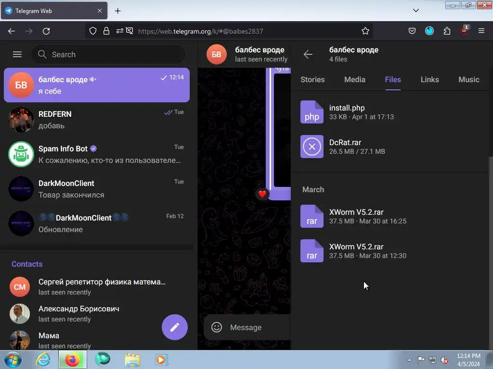Click the March section header
Screen dimensions: 493x369
coord(313,189)
